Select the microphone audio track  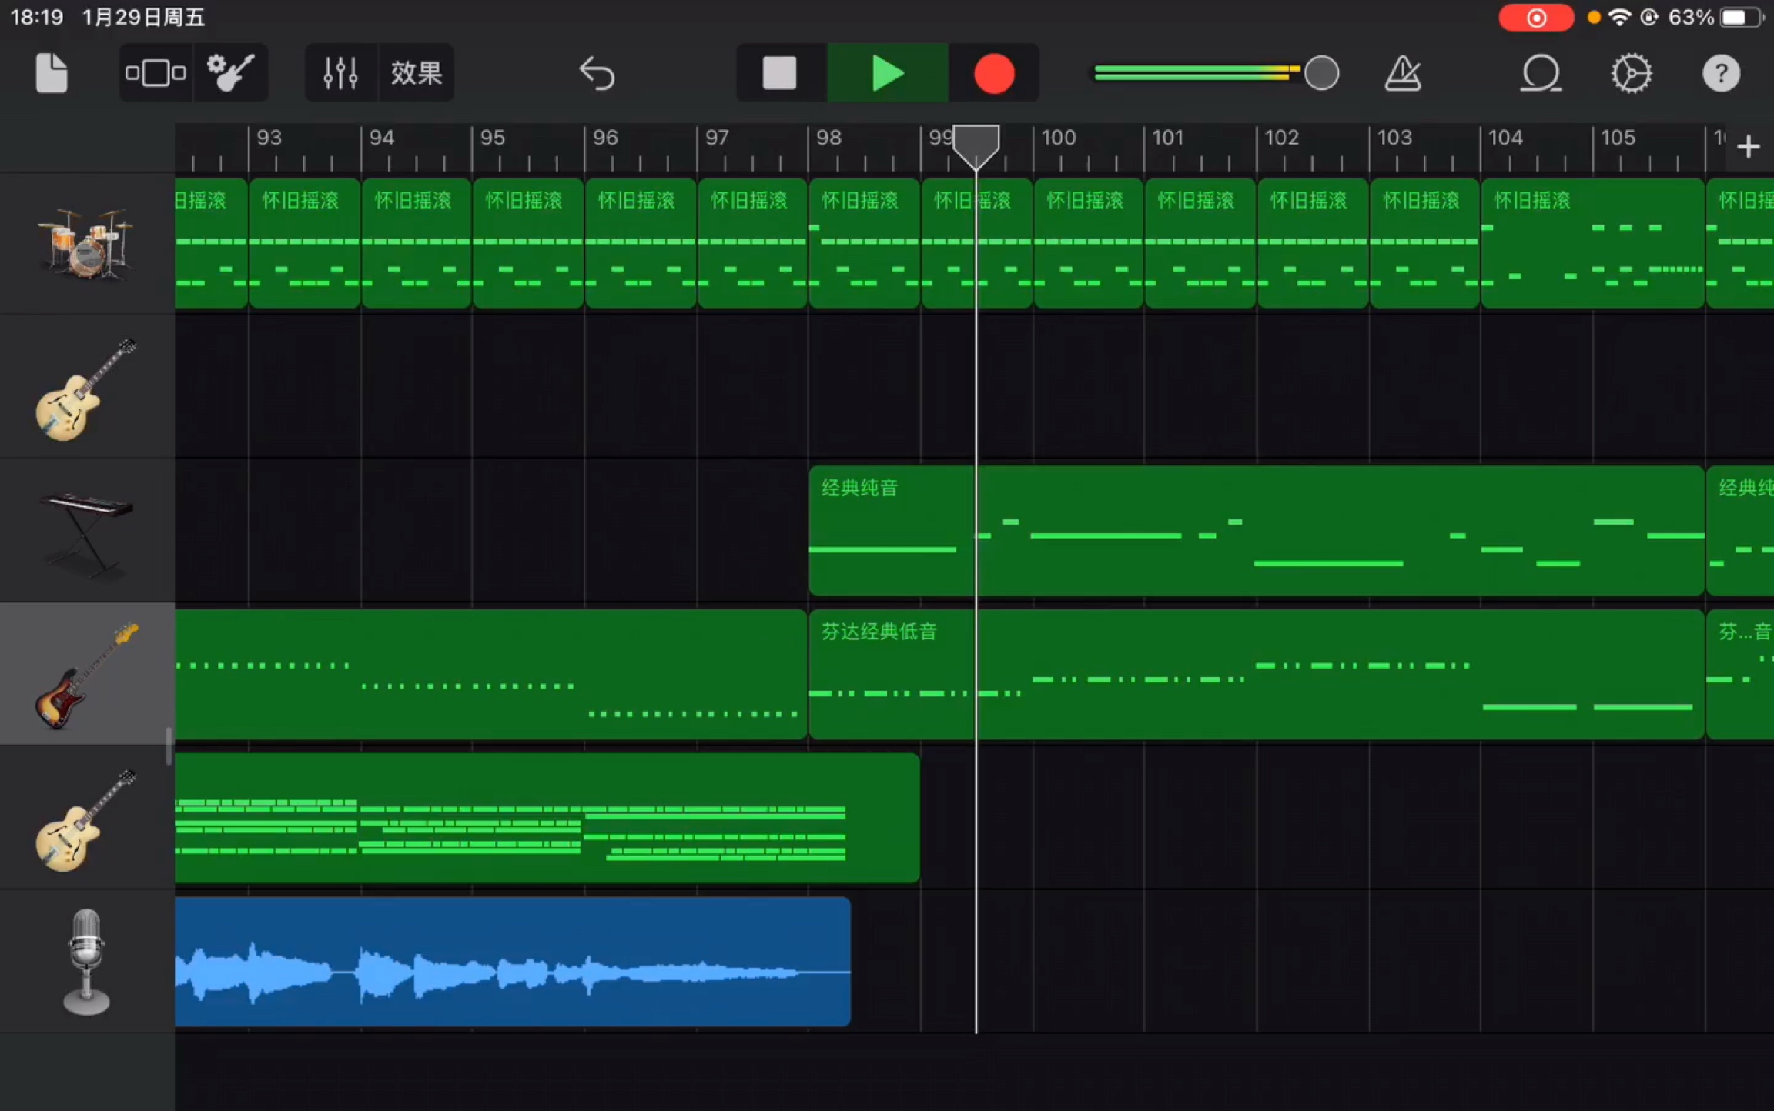click(x=87, y=962)
